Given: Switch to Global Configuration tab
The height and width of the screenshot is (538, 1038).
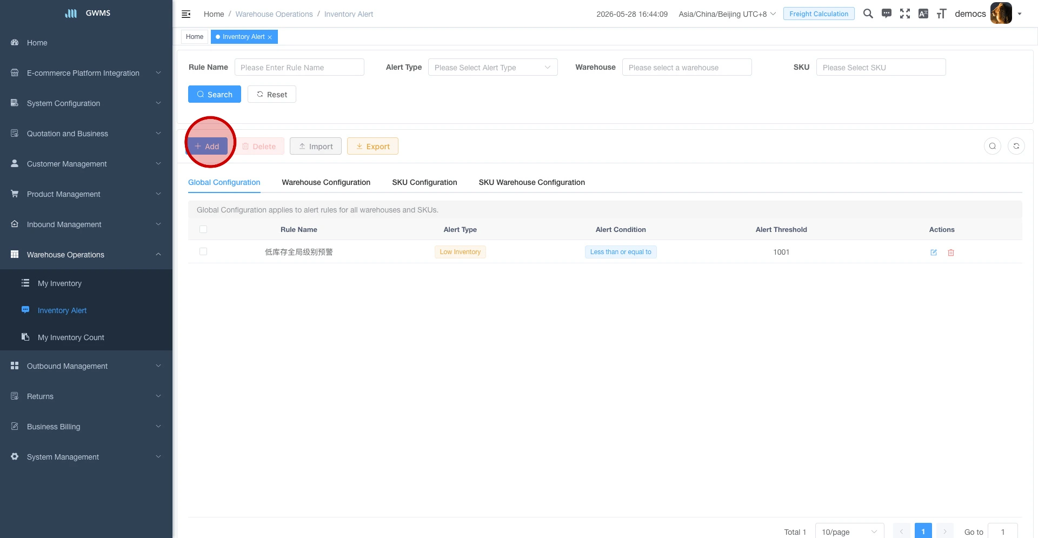Looking at the screenshot, I should click(224, 182).
